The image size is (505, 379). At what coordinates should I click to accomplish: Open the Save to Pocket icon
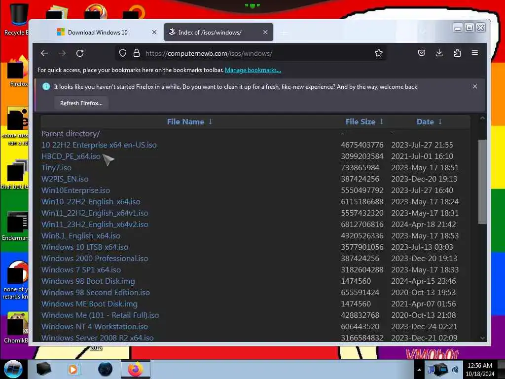click(421, 53)
